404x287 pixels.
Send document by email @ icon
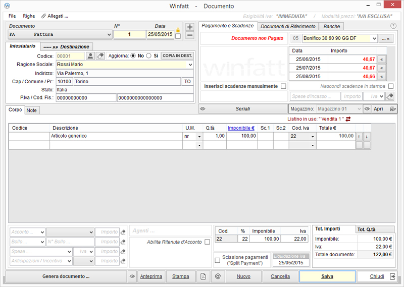pos(218,276)
